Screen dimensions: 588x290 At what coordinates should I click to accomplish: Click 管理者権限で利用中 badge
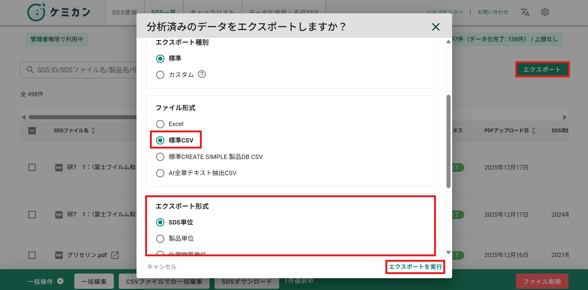point(57,39)
